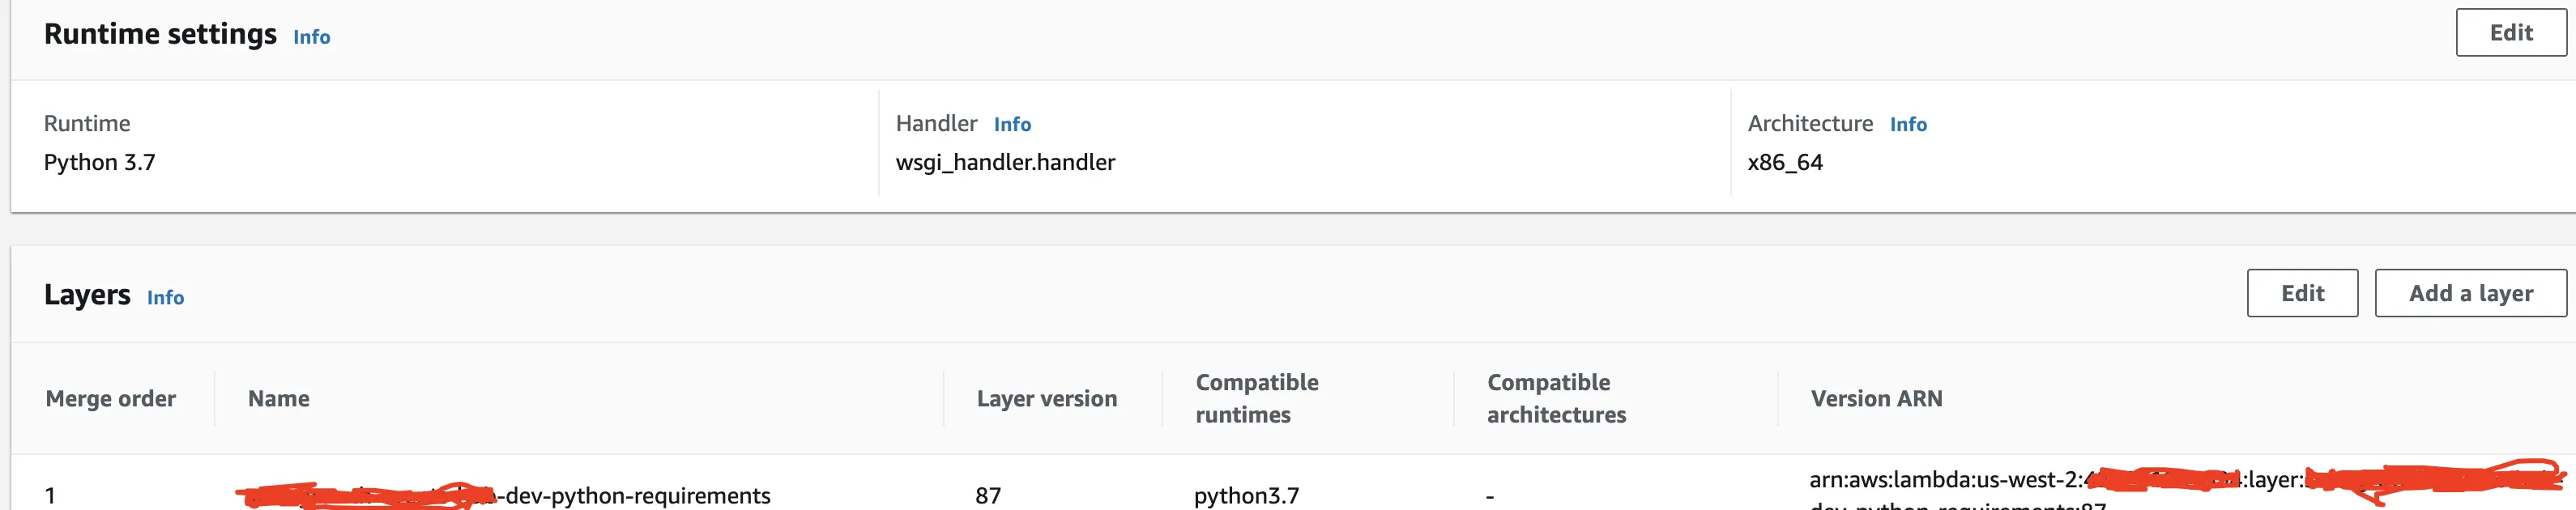Open the Handler Info link
This screenshot has width=2576, height=510.
click(x=1012, y=125)
